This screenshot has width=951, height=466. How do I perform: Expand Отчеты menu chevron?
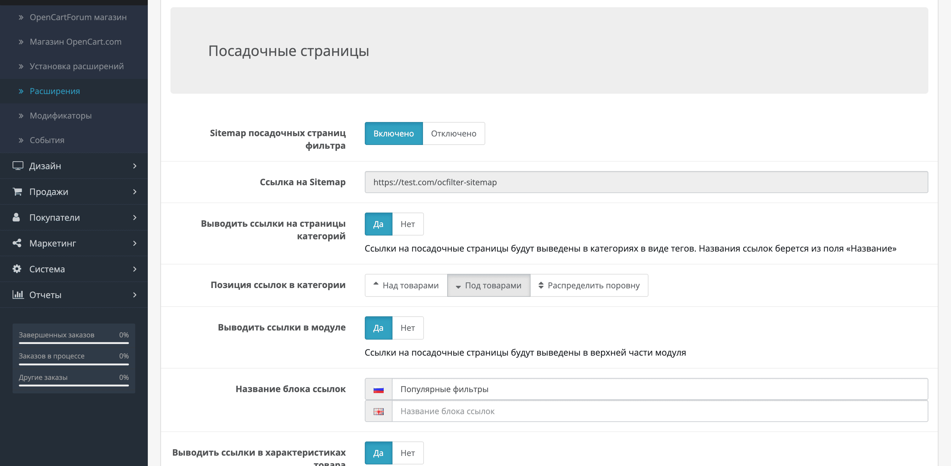pyautogui.click(x=135, y=295)
